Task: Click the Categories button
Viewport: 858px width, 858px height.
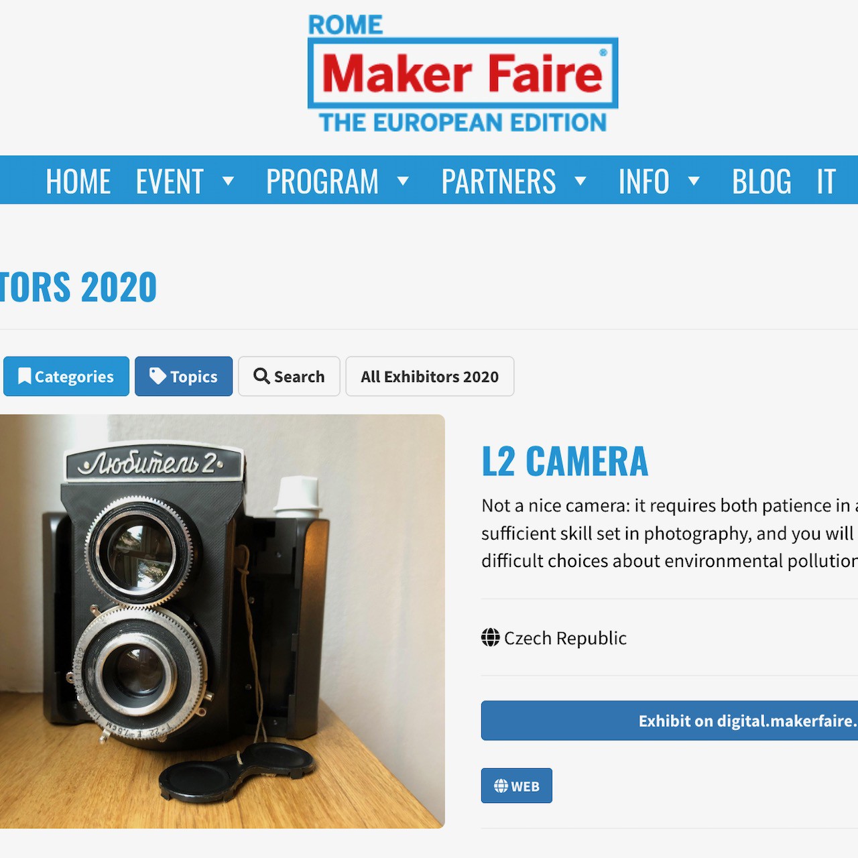Action: pos(66,376)
